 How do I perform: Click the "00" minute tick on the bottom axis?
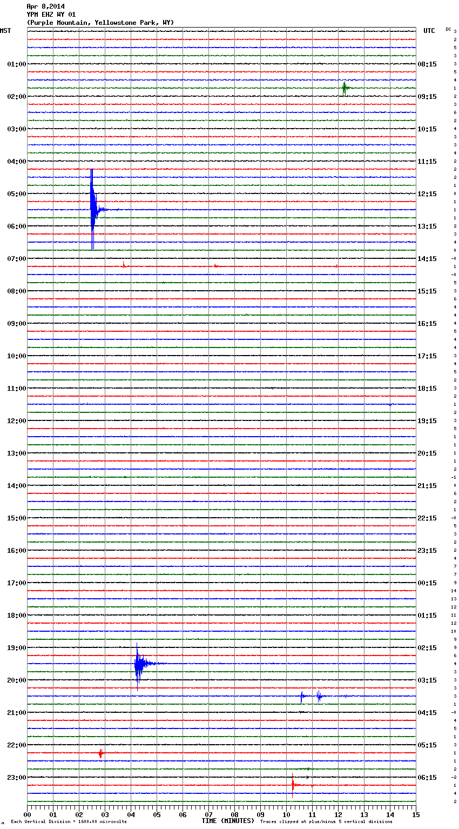28,814
